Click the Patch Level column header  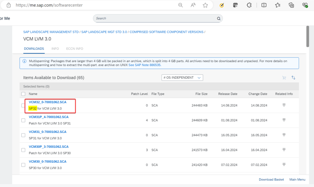click(140, 94)
